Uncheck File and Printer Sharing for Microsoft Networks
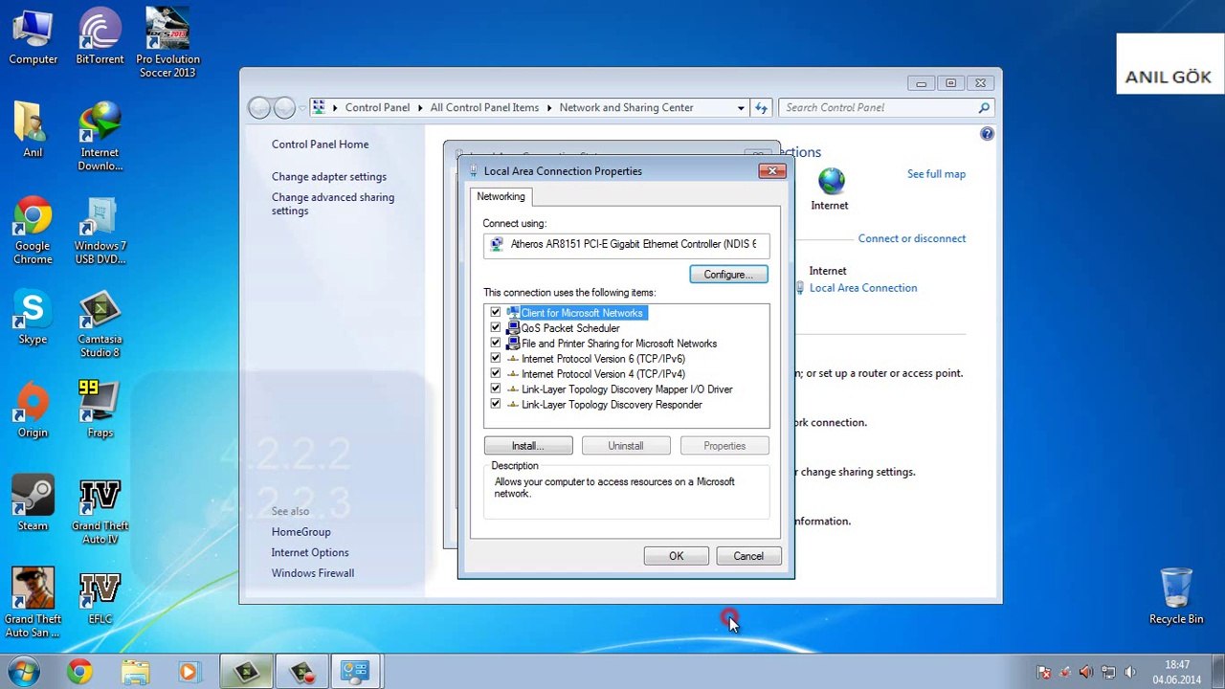 click(x=495, y=344)
